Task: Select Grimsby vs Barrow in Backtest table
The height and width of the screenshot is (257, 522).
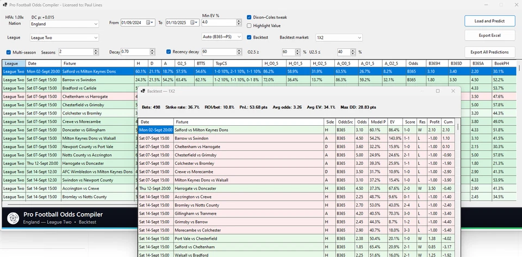Action: 296,222
